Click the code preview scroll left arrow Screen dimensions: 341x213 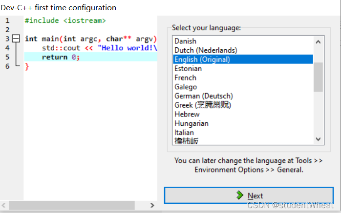pos(4,205)
